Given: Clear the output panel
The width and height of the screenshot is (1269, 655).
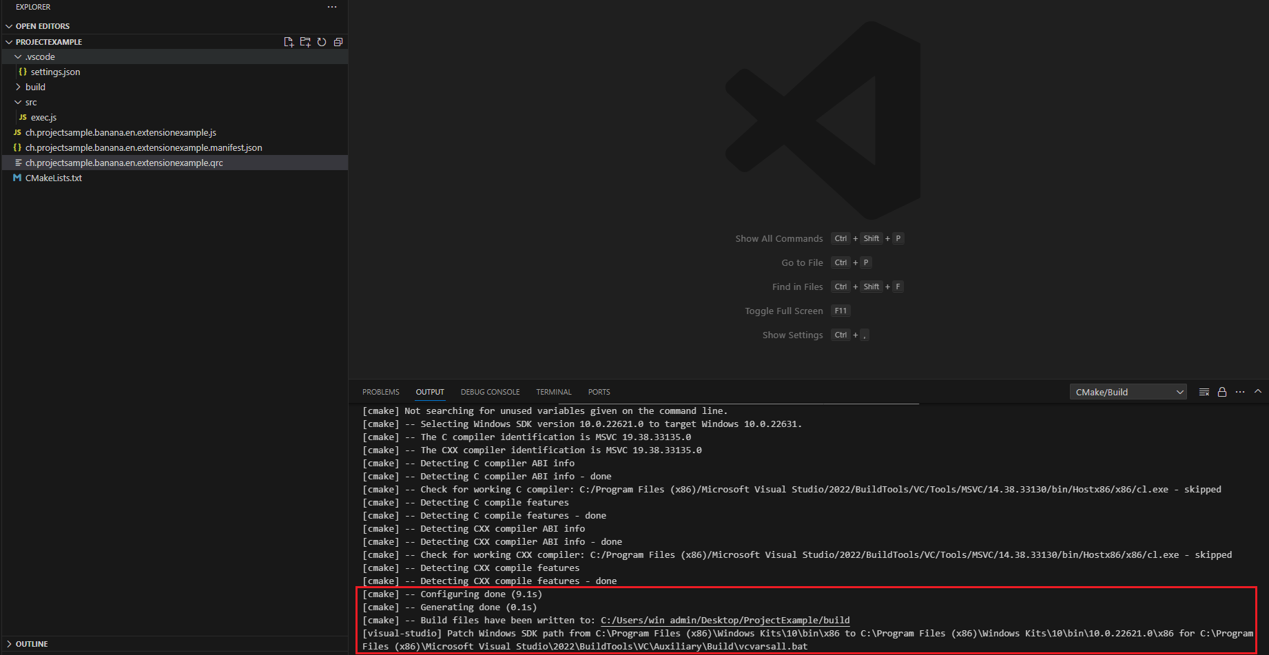Looking at the screenshot, I should coord(1204,392).
